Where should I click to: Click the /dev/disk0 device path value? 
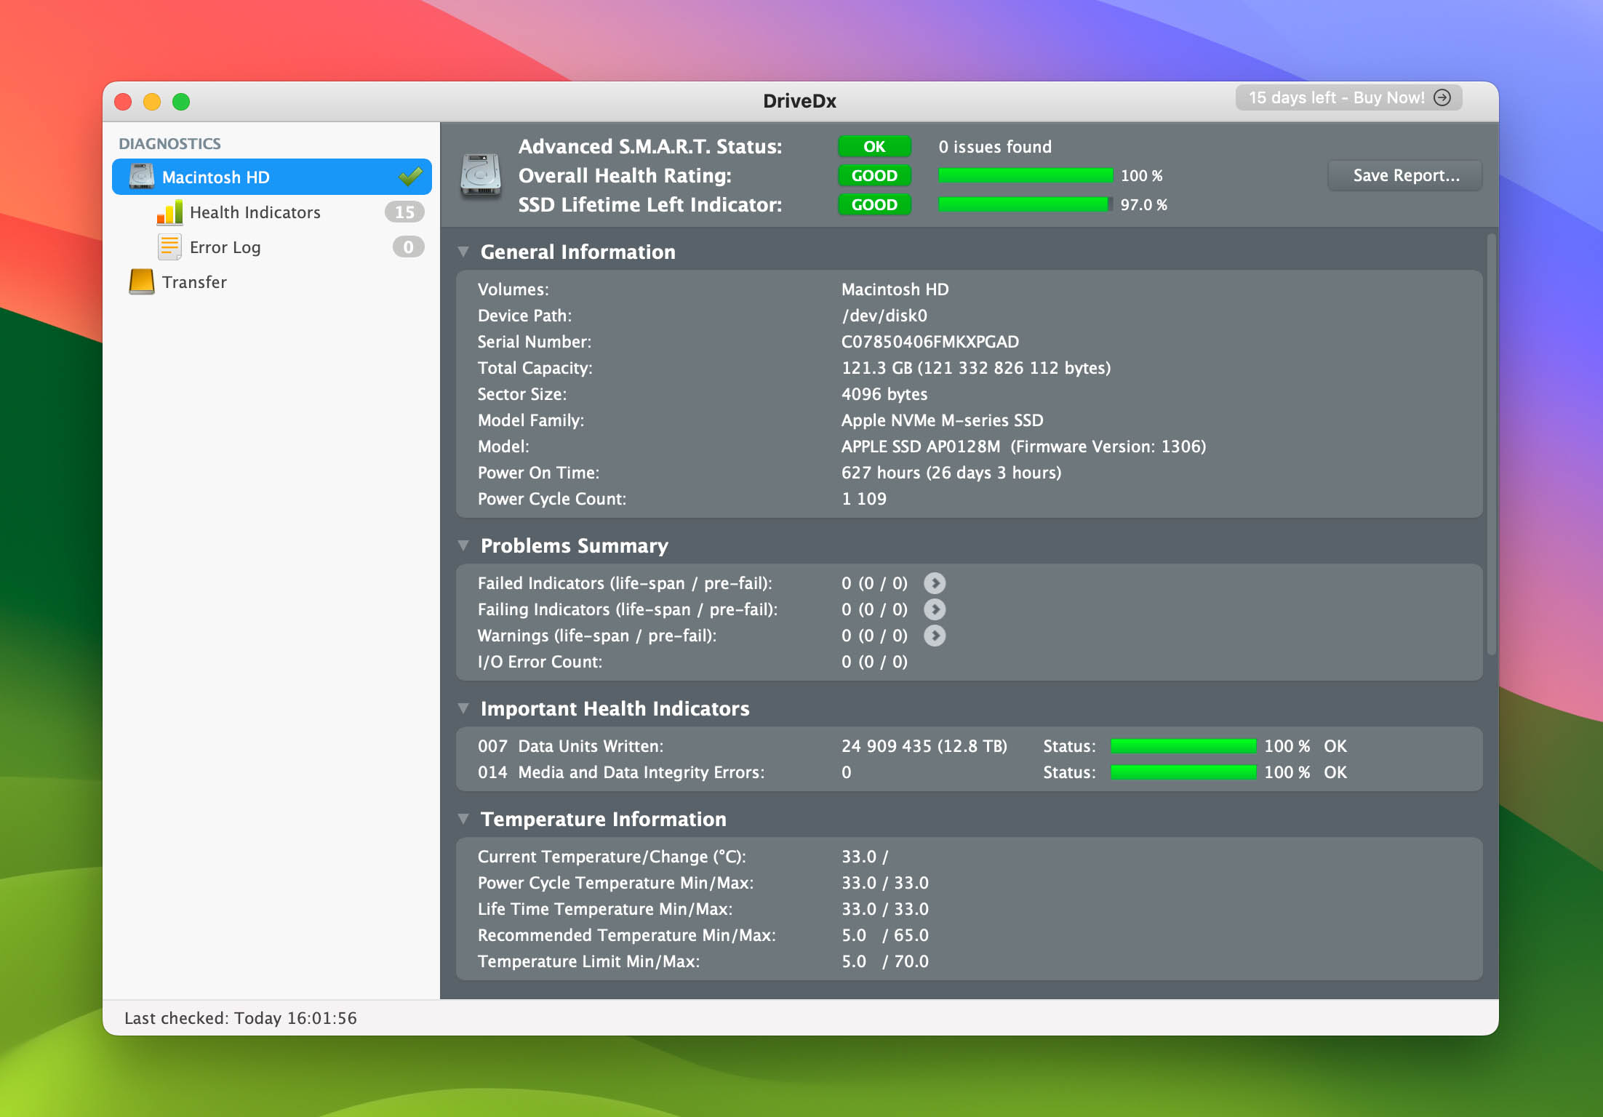[884, 316]
